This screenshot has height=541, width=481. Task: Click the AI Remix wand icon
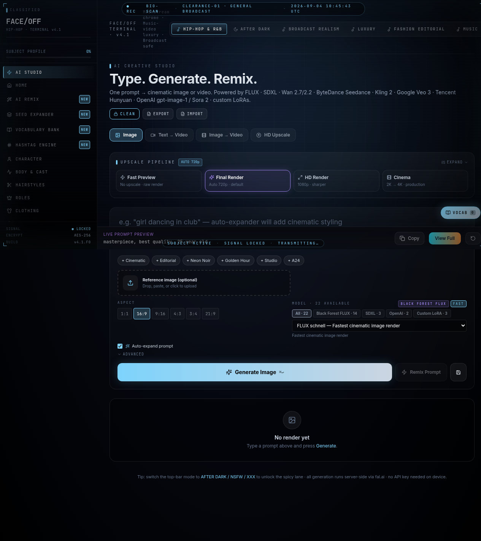10,99
